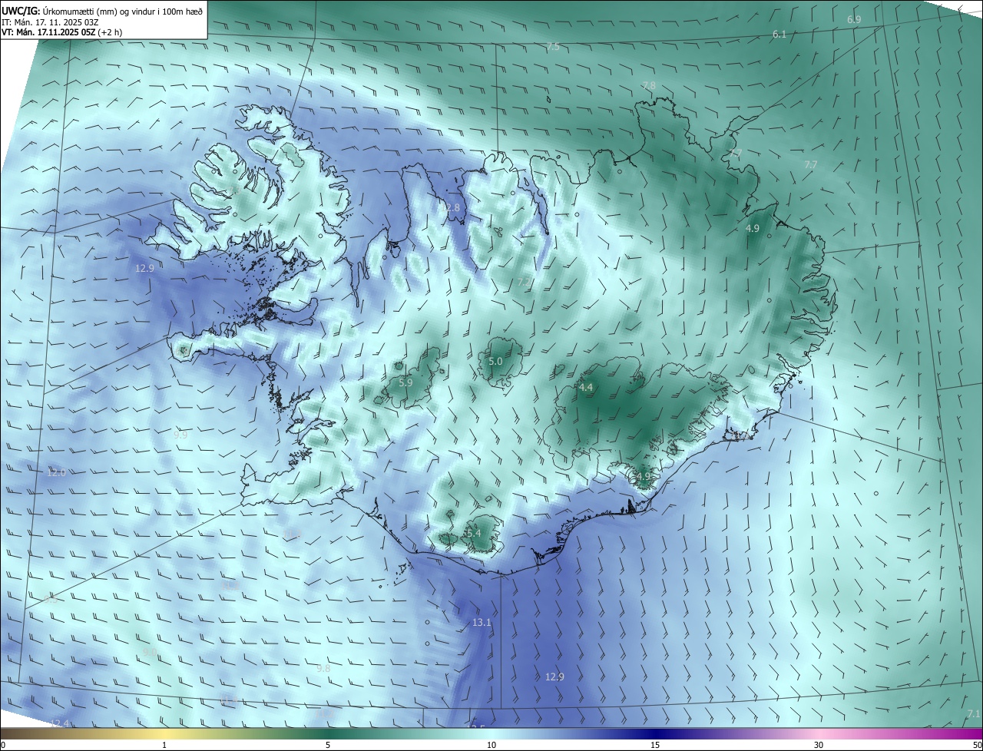Click the 9.8 value label
This screenshot has height=751, width=983.
[x=323, y=669]
